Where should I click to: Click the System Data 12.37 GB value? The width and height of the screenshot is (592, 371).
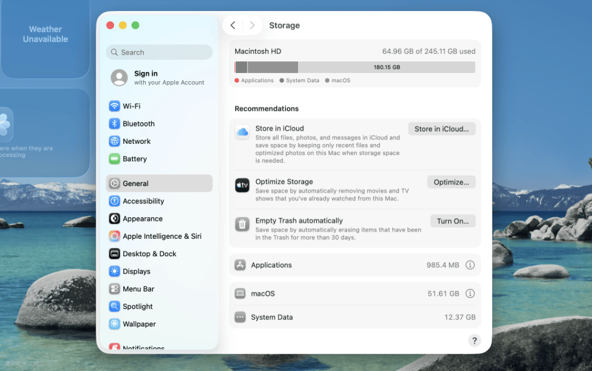459,317
